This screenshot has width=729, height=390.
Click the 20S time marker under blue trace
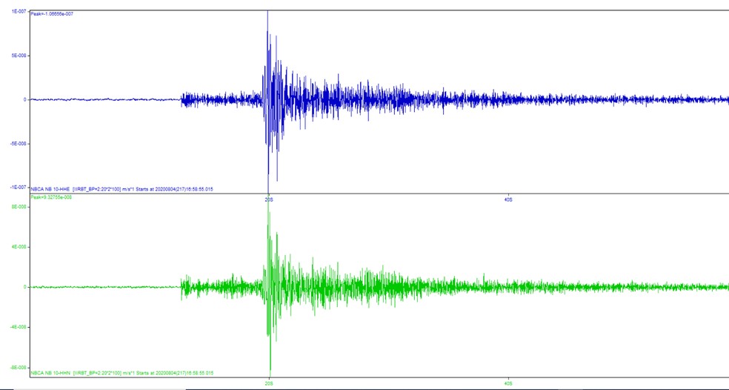(269, 199)
